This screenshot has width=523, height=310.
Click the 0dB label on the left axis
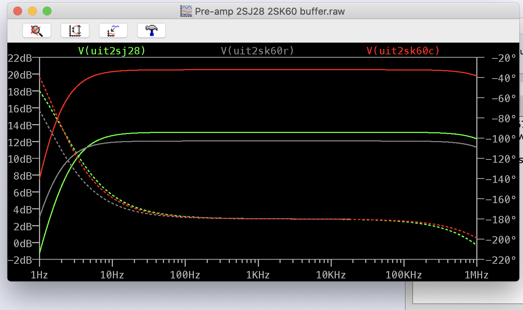23,243
